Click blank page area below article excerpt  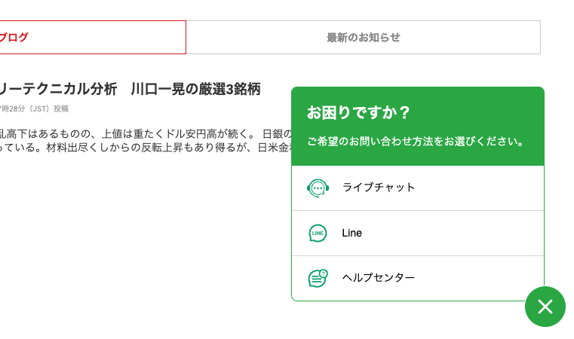(146, 238)
